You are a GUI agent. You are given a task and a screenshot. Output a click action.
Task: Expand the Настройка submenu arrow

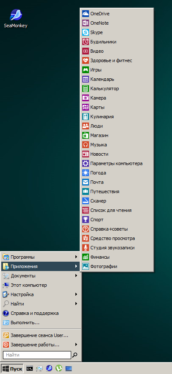(76, 294)
